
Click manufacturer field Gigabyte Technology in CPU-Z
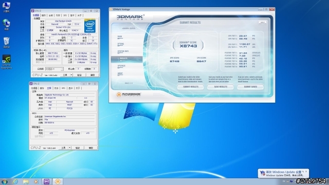point(69,95)
